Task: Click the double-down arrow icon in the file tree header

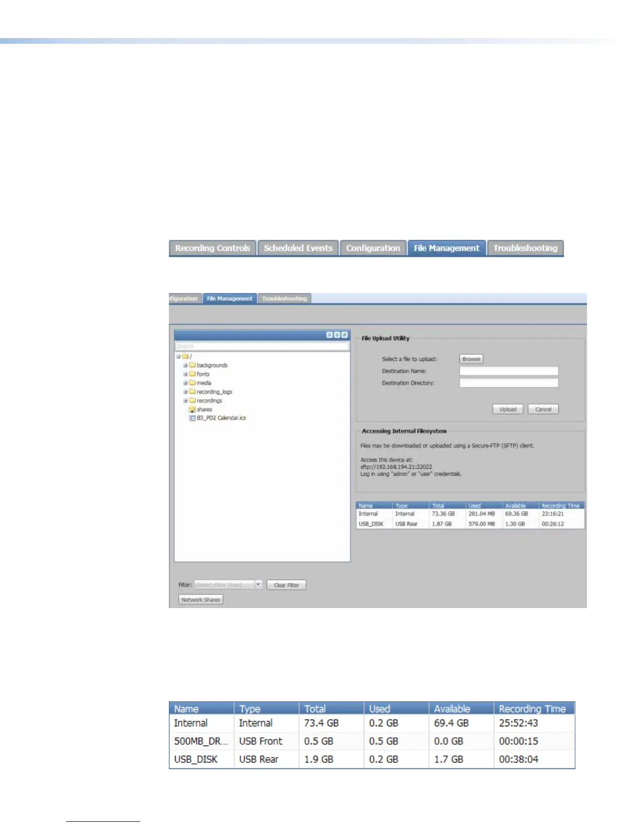Action: click(x=337, y=335)
